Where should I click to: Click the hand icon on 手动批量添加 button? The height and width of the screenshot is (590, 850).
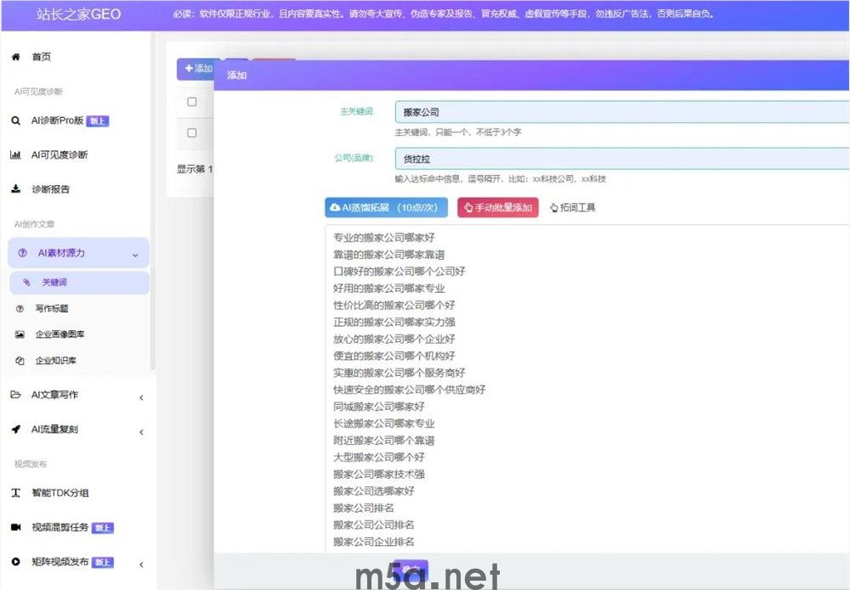468,208
